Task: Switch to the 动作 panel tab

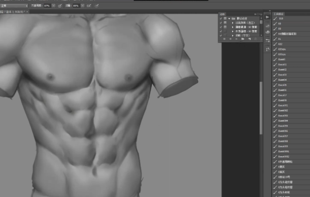Action: [222, 14]
